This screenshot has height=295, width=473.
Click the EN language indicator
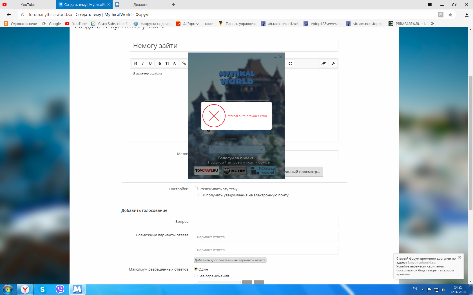(x=415, y=289)
